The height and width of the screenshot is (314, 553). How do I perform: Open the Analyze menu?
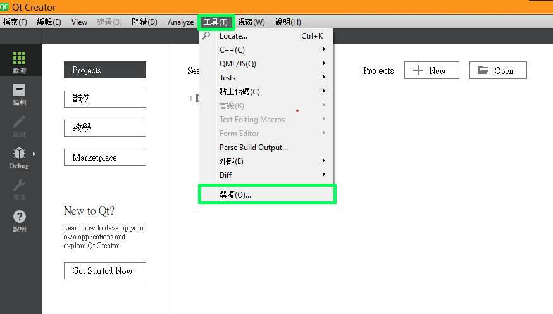tap(180, 22)
